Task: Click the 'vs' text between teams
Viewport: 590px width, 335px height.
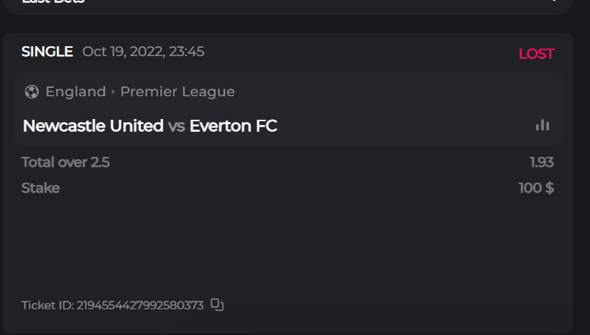Action: (x=176, y=126)
